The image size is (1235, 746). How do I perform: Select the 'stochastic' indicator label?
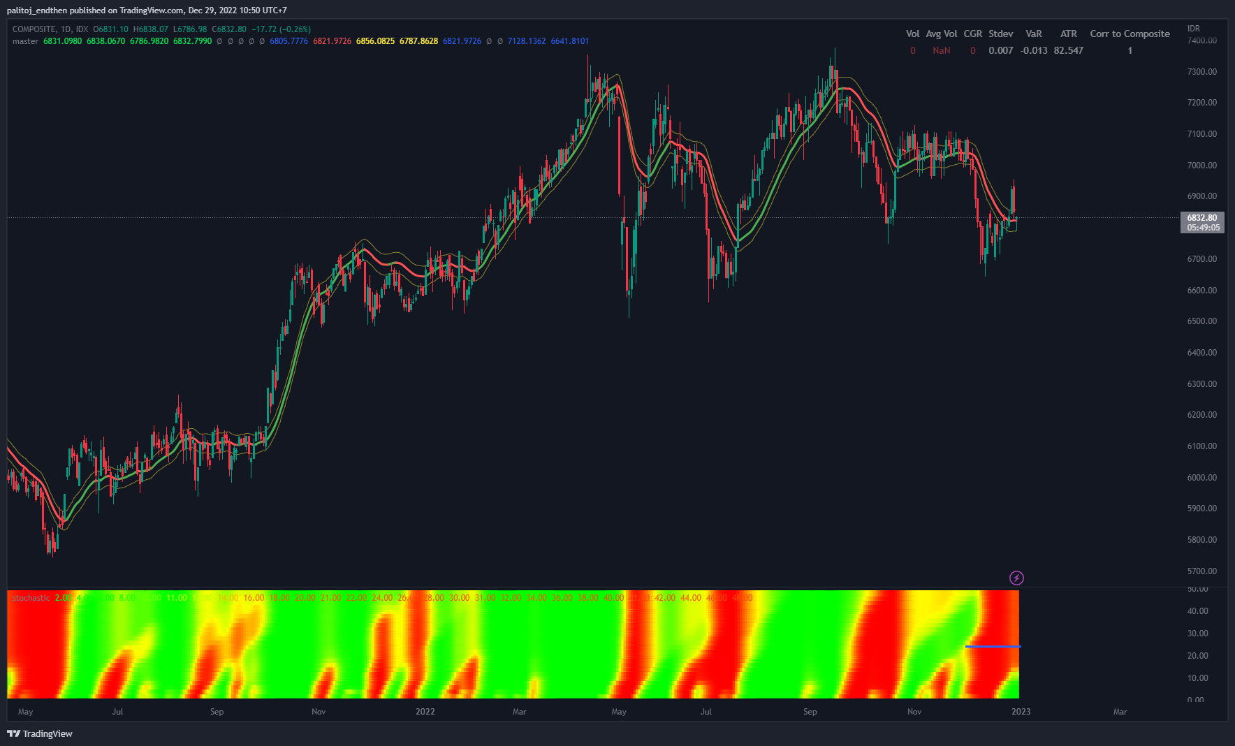coord(31,598)
